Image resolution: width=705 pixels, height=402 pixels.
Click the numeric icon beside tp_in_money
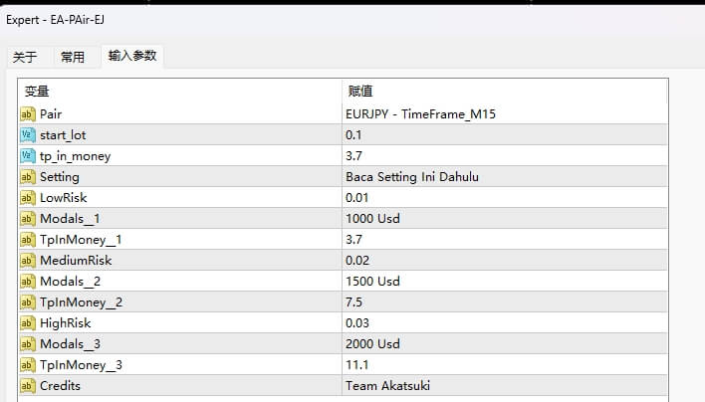[x=28, y=156]
